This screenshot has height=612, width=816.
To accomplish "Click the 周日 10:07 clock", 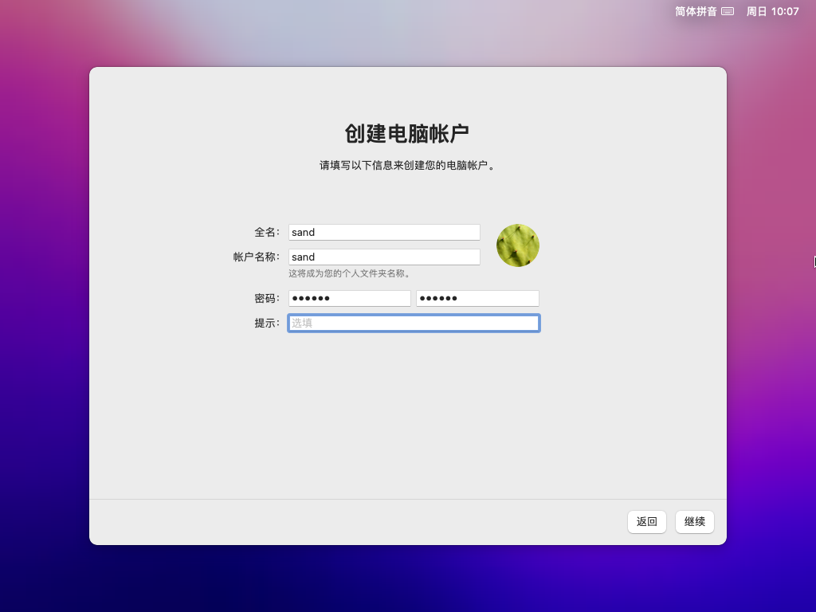I will [x=772, y=12].
